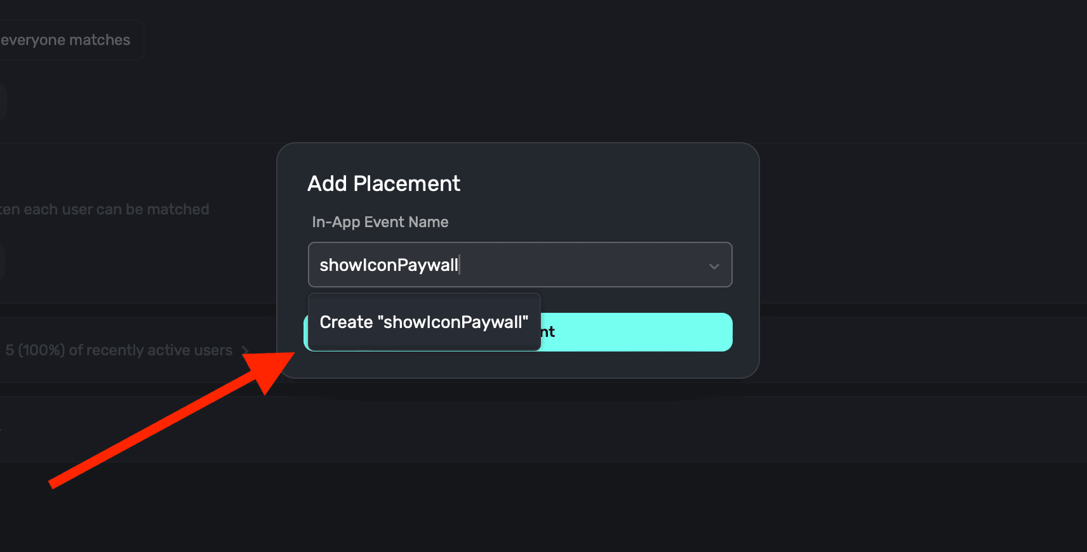Click partial rounded control below "everyone matches"
1087x552 pixels.
pyautogui.click(x=3, y=102)
